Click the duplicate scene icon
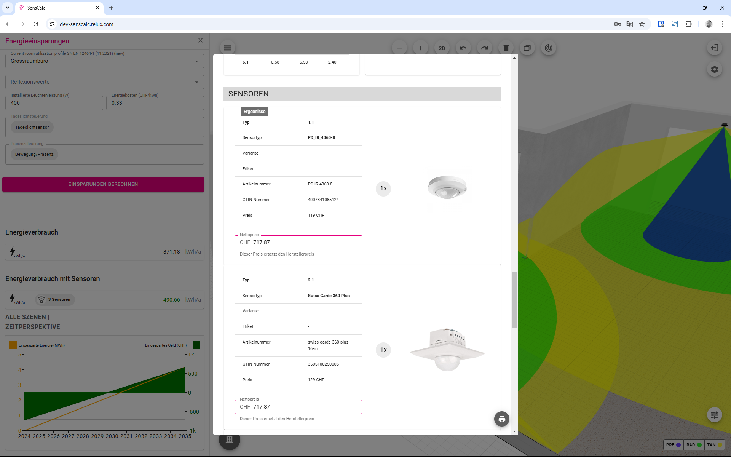 coord(527,48)
